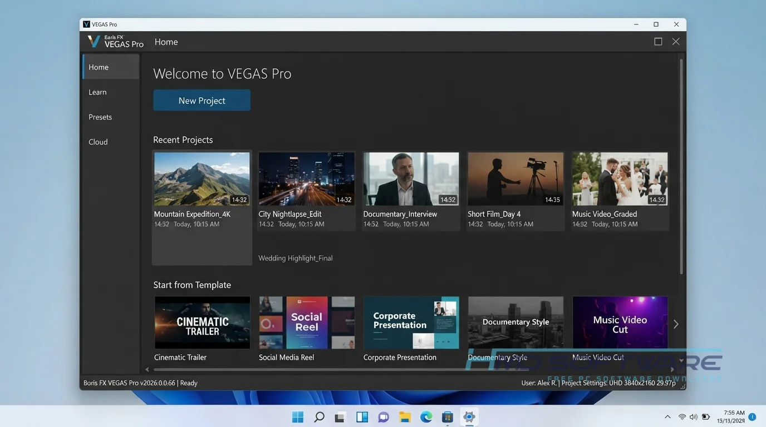The image size is (766, 427).
Task: Click status text 'Boris FX VEGAS Pro v2026.0.0.66 | Ready'
Action: (140, 383)
